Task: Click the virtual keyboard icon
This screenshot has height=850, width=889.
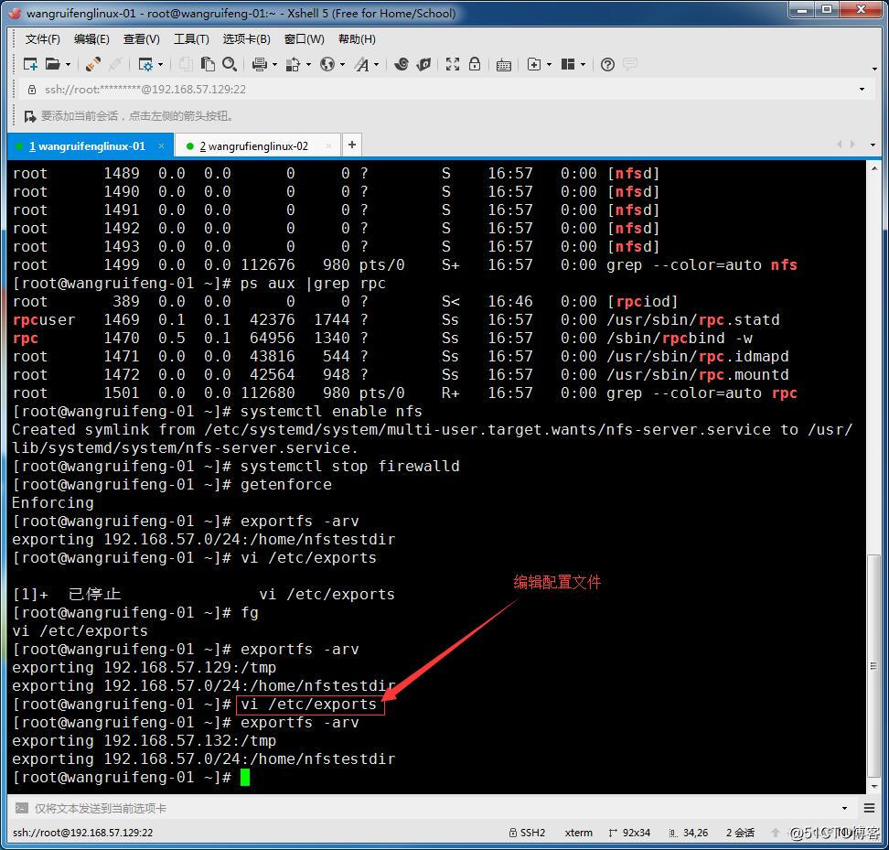Action: coord(503,65)
